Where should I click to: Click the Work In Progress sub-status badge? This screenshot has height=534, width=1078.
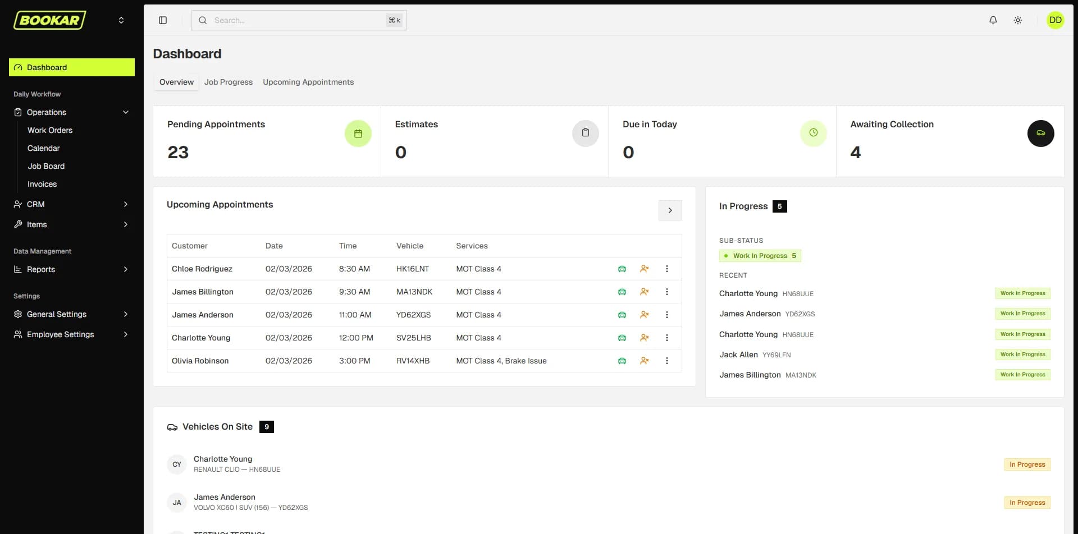(x=760, y=255)
